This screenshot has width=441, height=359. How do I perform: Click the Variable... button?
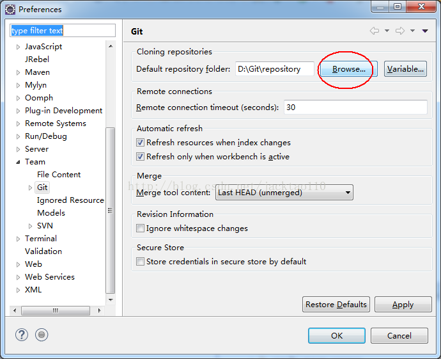[x=405, y=69]
